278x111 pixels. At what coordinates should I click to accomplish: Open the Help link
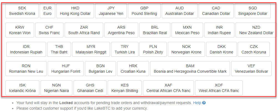197,103
